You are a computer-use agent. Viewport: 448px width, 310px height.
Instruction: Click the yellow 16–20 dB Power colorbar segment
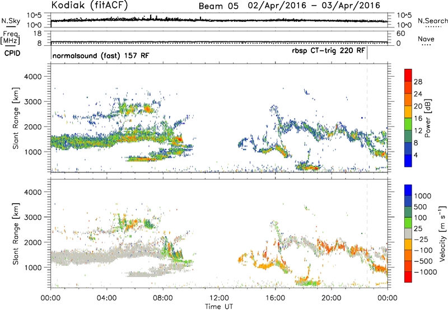pos(408,112)
